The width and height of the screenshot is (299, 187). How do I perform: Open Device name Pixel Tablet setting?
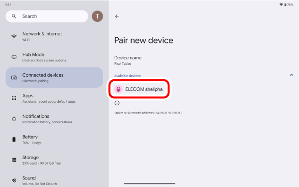(128, 60)
